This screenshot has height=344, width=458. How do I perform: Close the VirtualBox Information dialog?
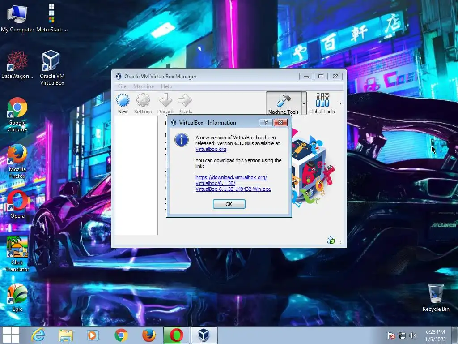[281, 123]
